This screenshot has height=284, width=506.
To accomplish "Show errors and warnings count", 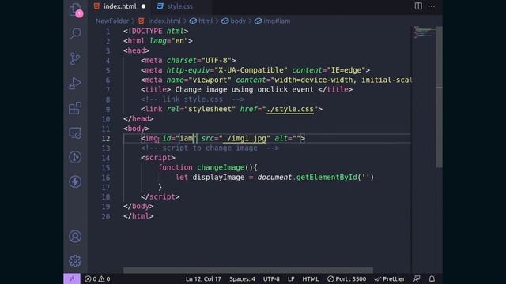I will click(x=97, y=278).
